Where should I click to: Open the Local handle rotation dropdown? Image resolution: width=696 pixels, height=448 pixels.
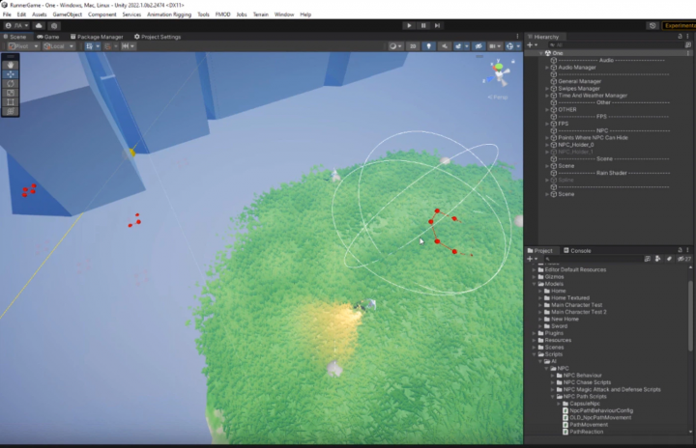point(59,46)
